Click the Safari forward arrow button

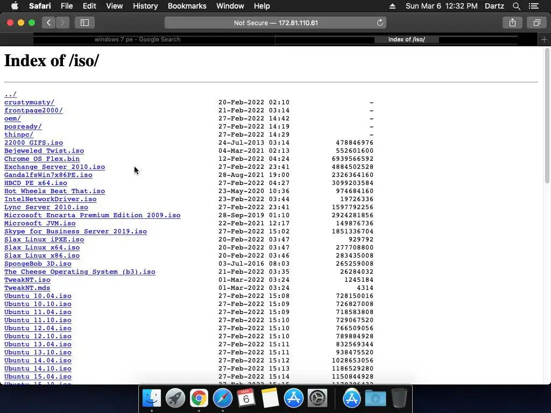click(62, 23)
